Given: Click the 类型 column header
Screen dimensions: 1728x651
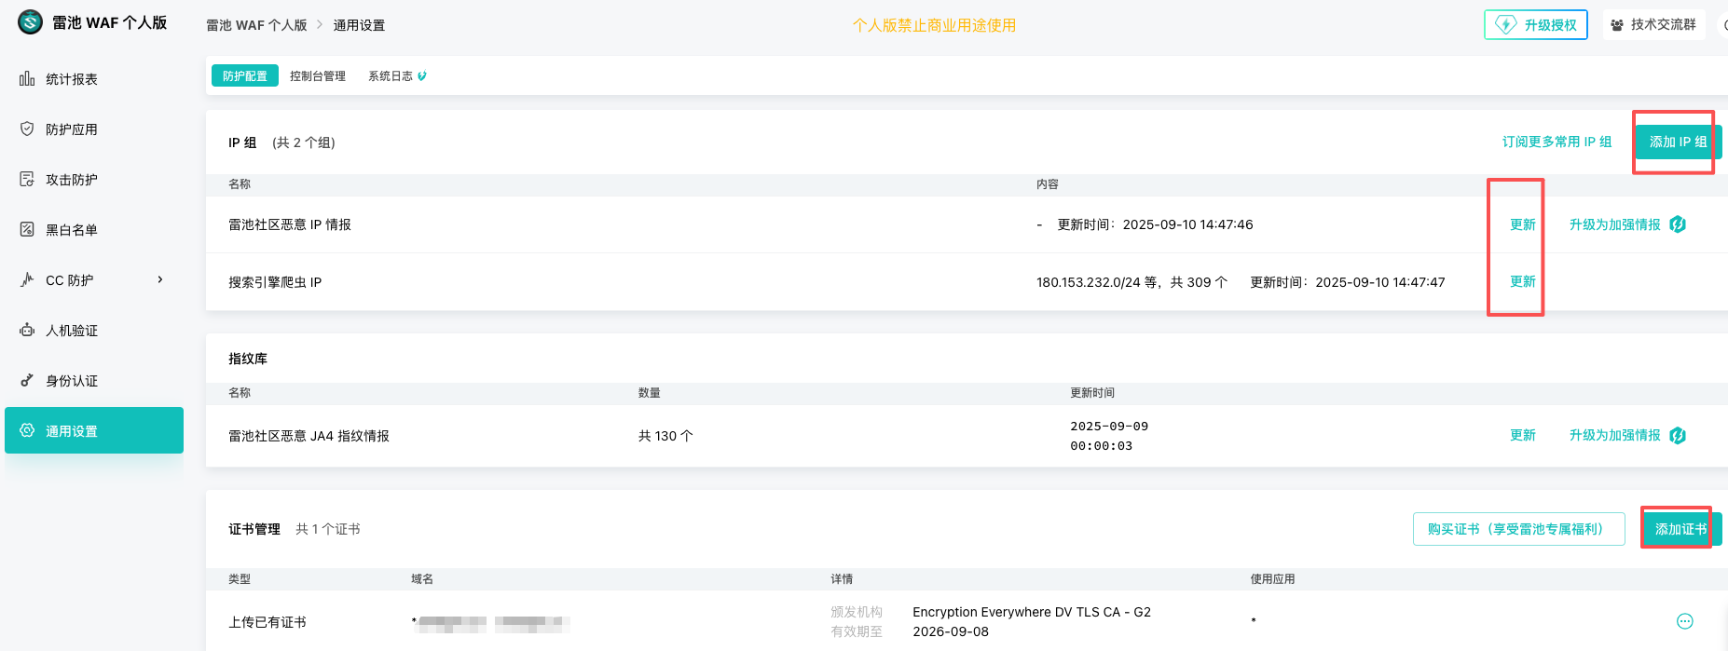Looking at the screenshot, I should pos(240,579).
